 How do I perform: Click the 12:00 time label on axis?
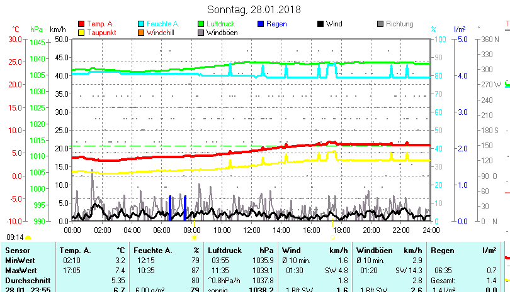251,230
